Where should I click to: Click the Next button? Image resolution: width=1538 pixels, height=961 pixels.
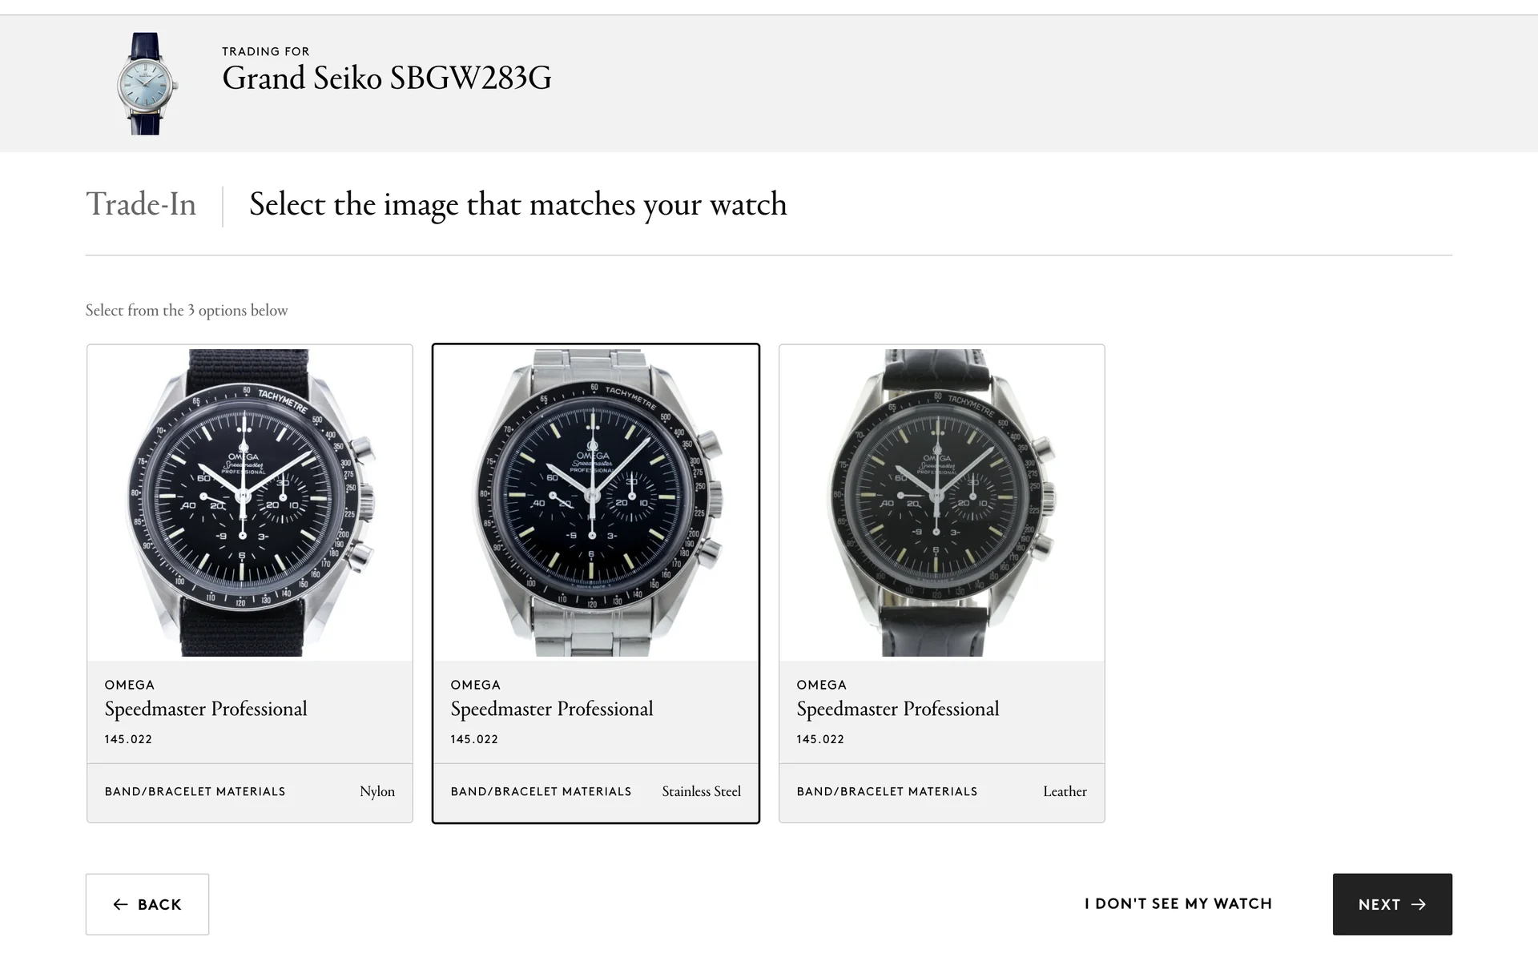click(x=1392, y=904)
